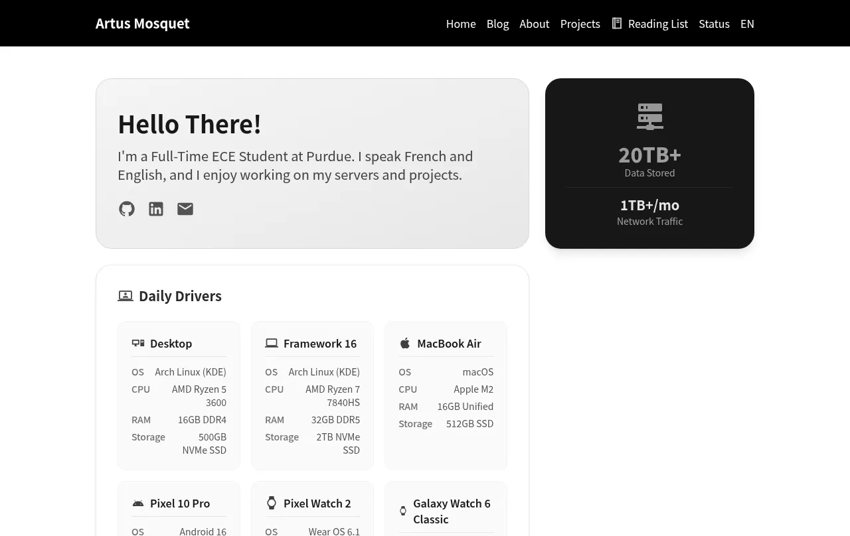Viewport: 850px width, 536px height.
Task: Click the Network Traffic label
Action: tap(650, 221)
